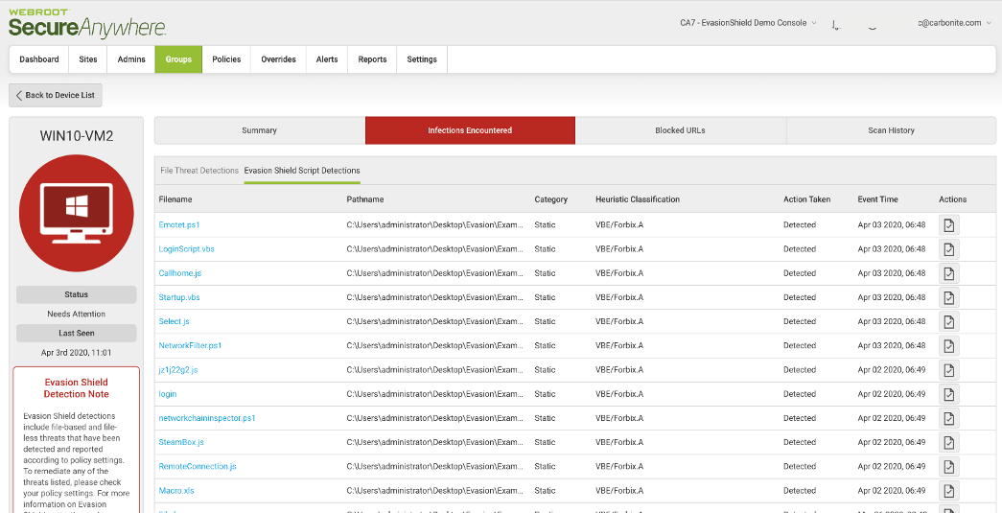This screenshot has height=513, width=1002.
Task: Click action icon for jz1j22g2.js row
Action: [949, 370]
